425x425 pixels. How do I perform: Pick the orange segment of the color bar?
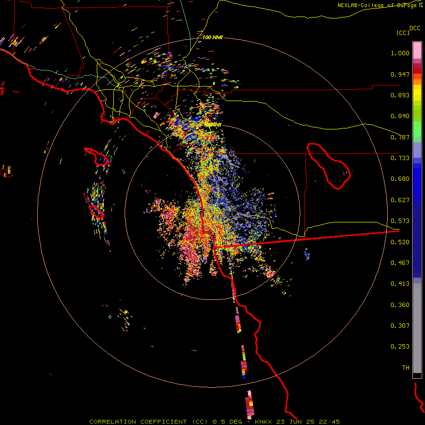point(417,82)
